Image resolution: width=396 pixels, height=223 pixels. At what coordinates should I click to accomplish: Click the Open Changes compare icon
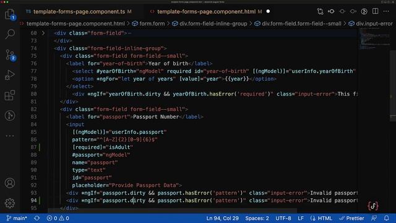[x=321, y=11]
